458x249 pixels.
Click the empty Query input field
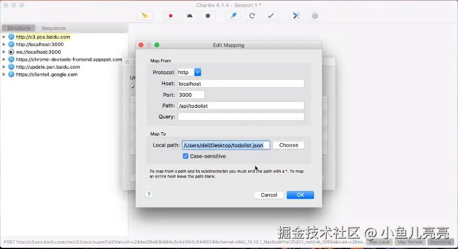click(241, 117)
